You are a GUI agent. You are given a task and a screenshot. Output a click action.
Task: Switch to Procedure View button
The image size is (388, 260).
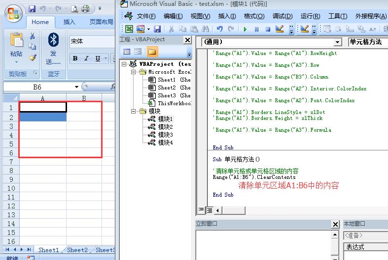click(201, 210)
